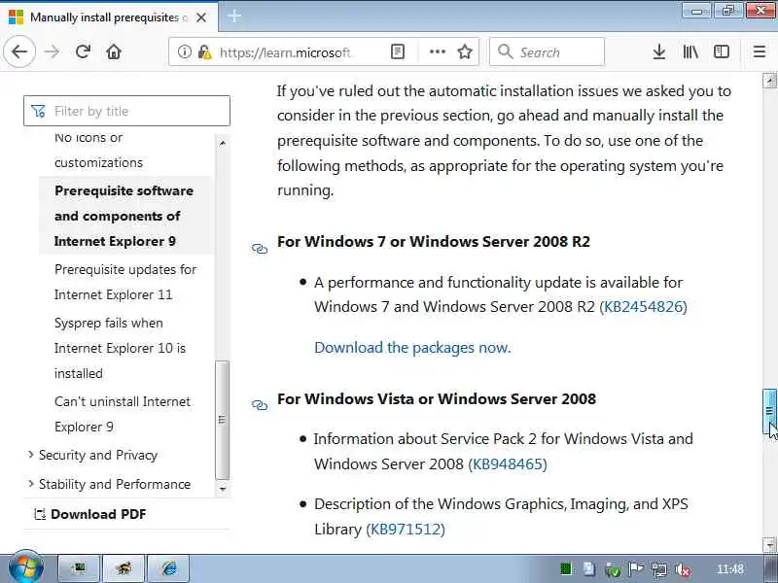Click the green system tray icon
This screenshot has height=583, width=778.
pyautogui.click(x=566, y=568)
